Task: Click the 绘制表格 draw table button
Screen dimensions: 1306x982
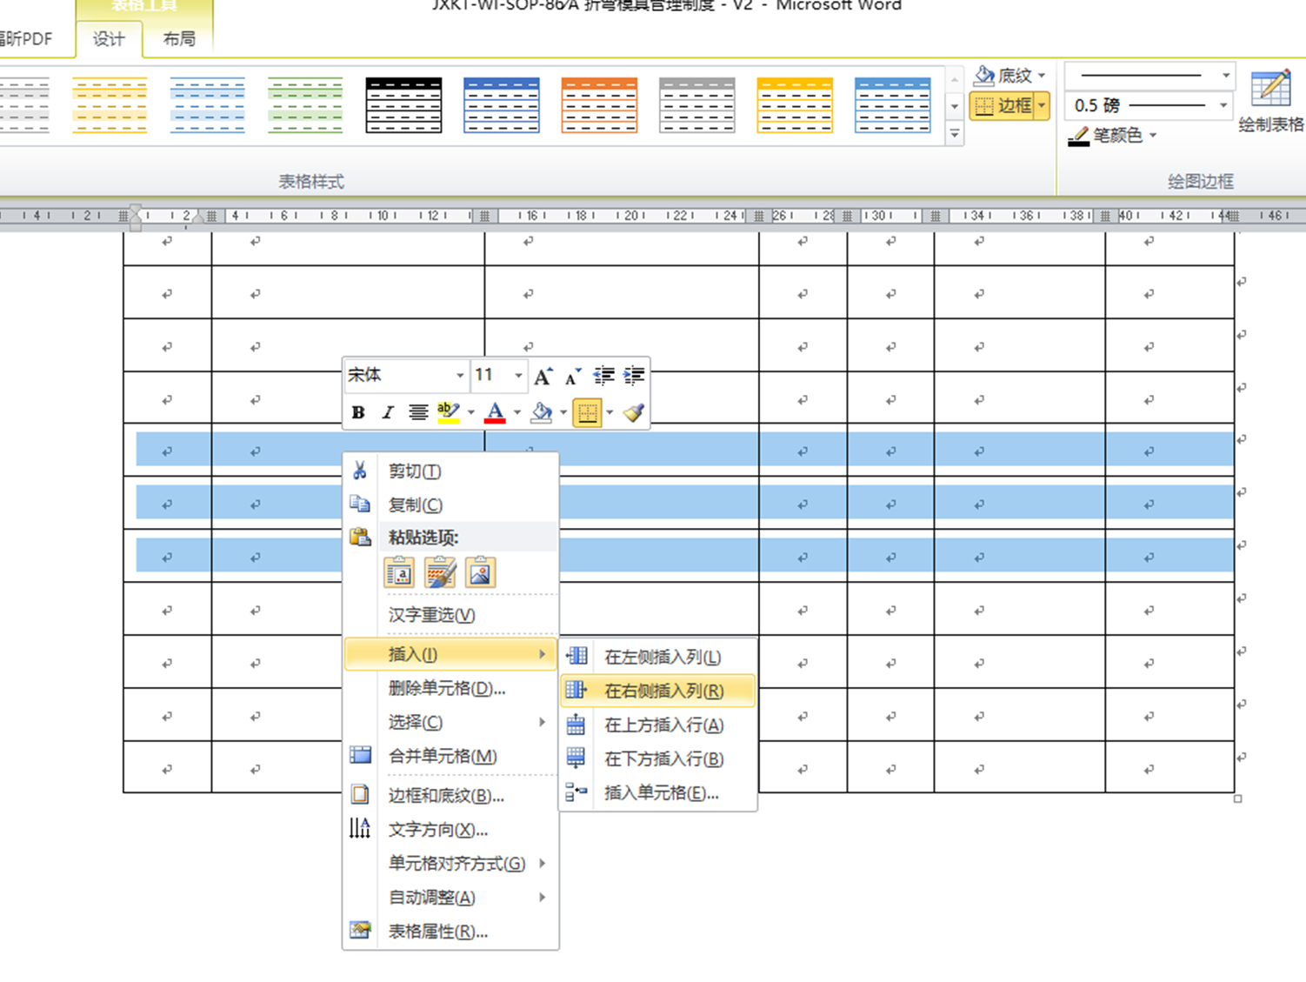Action: [x=1270, y=102]
